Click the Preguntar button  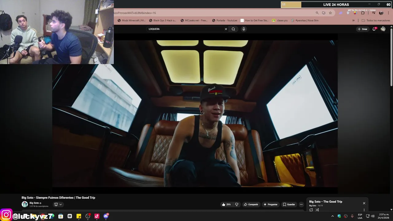point(270,204)
